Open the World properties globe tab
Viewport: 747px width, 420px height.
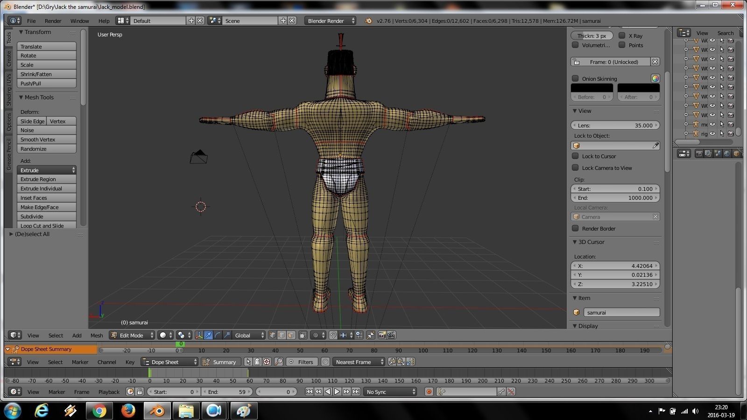(x=727, y=154)
